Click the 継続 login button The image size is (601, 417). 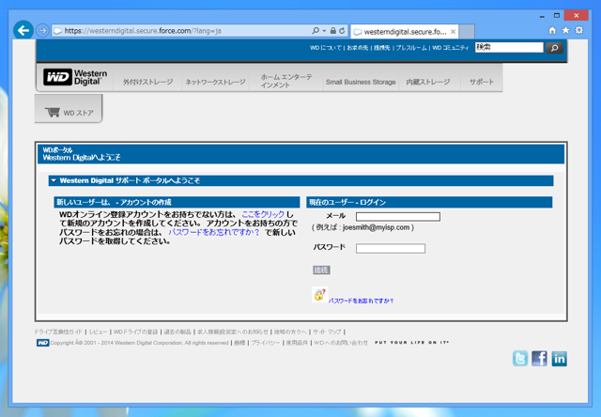click(321, 270)
